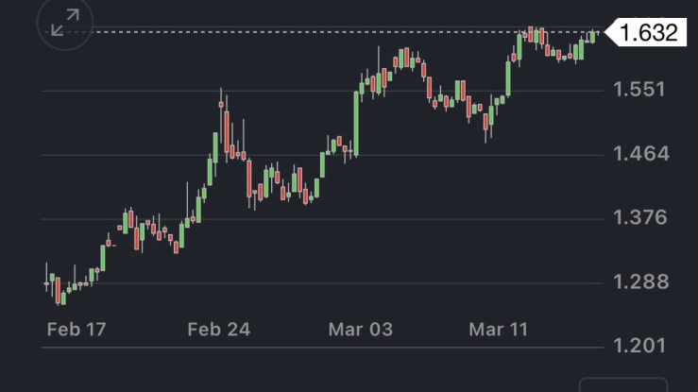
Task: Click the current price tag 1.632
Action: pos(648,33)
